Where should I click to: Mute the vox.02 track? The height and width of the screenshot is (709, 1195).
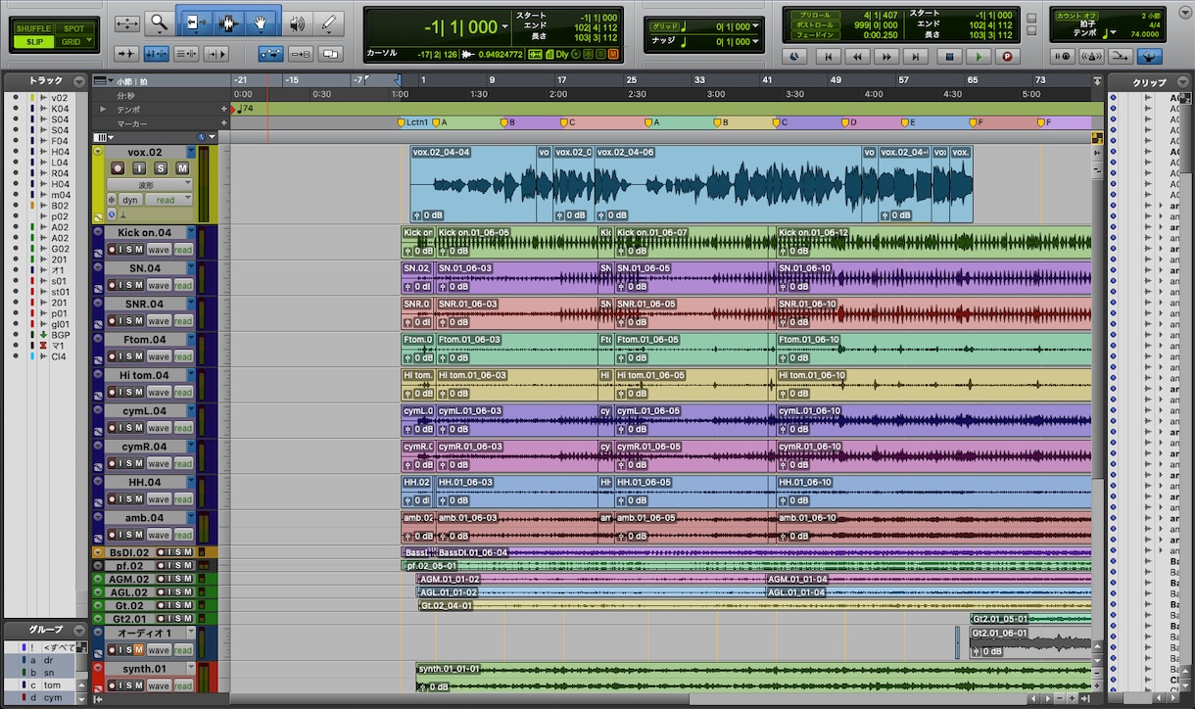pos(181,168)
